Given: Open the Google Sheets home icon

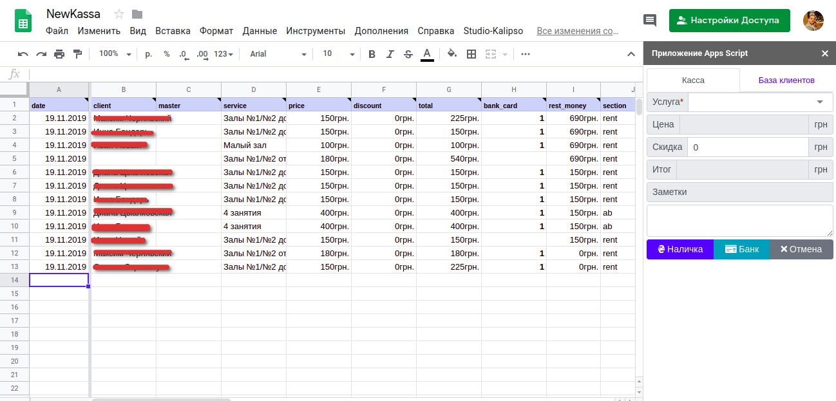Looking at the screenshot, I should coord(24,21).
